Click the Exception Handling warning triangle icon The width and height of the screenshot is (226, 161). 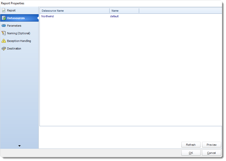(4, 41)
